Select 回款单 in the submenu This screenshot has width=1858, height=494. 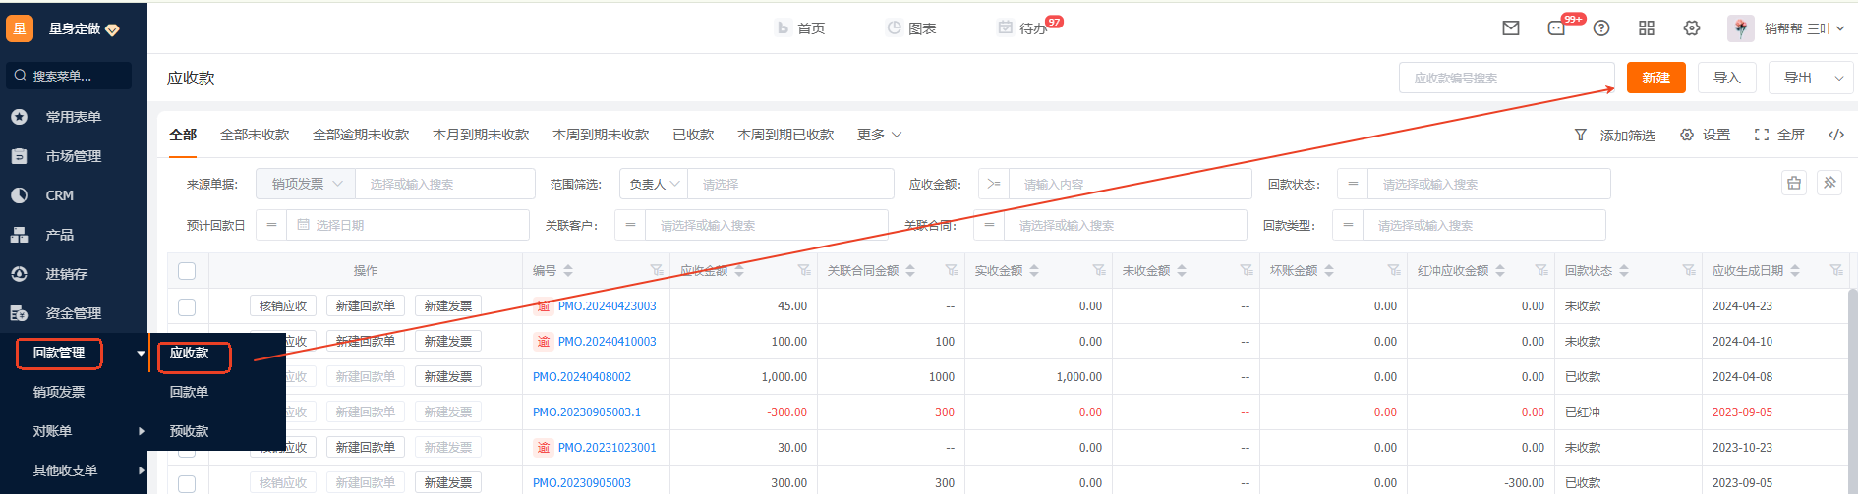click(189, 392)
